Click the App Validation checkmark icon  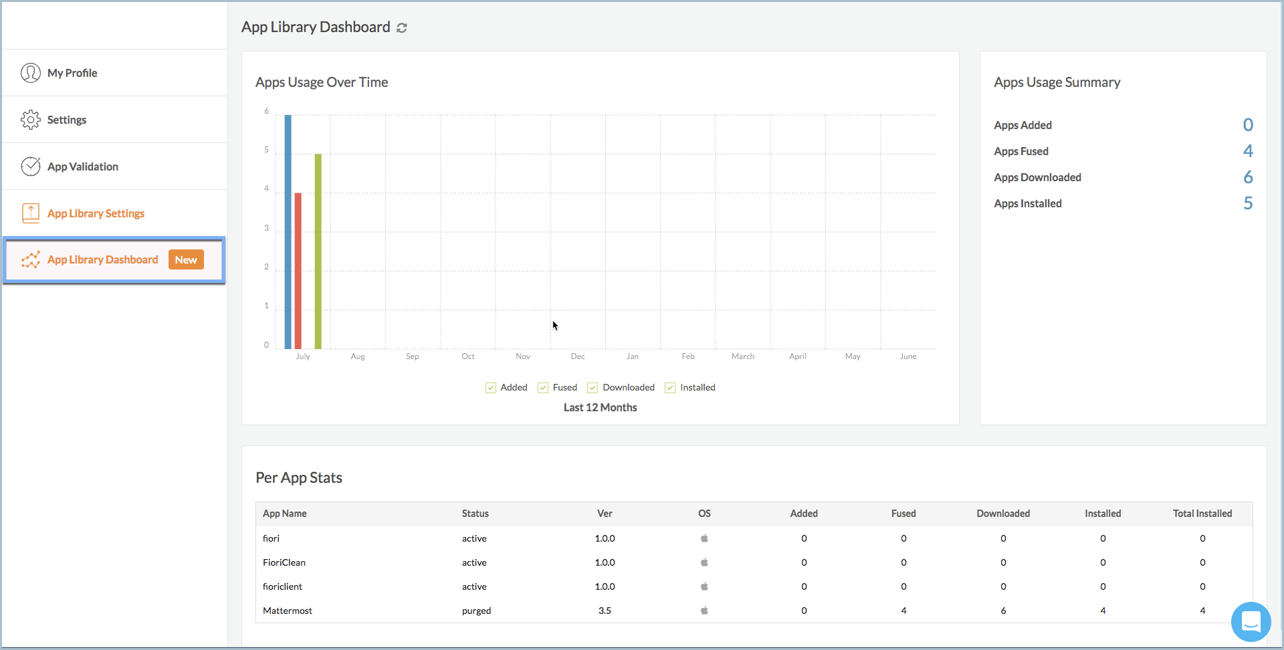pyautogui.click(x=31, y=167)
